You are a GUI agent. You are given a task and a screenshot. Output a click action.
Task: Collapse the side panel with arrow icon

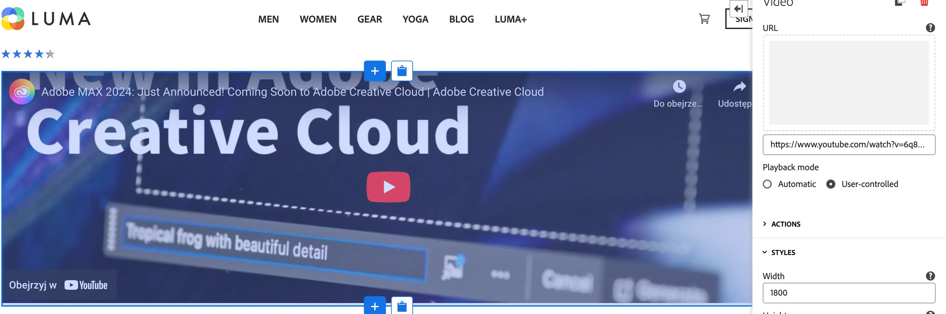(x=739, y=8)
